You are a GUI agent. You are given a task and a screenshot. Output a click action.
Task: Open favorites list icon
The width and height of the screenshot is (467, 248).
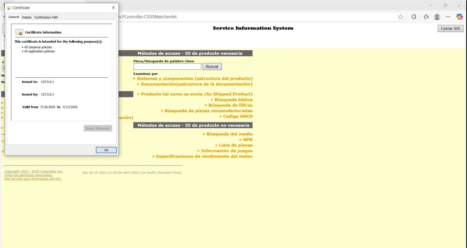pos(426,17)
